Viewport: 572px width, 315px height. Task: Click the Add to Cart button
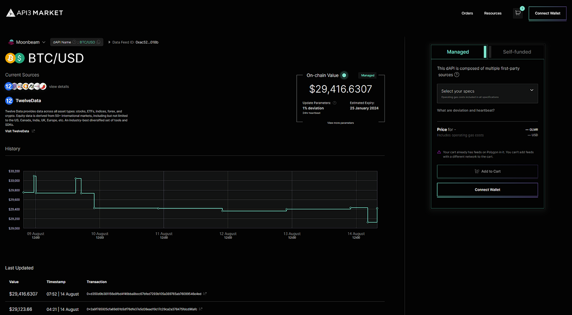[487, 171]
